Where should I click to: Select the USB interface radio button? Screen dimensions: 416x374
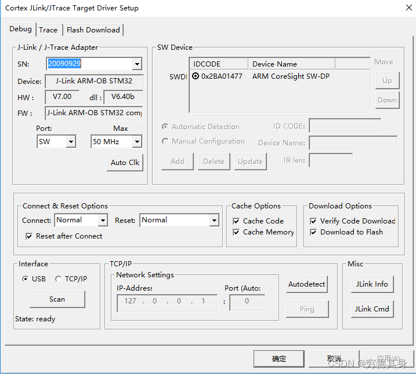[25, 279]
